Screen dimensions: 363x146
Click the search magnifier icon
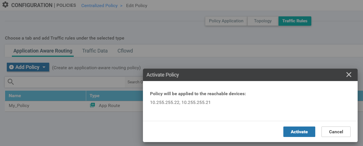tap(11, 82)
